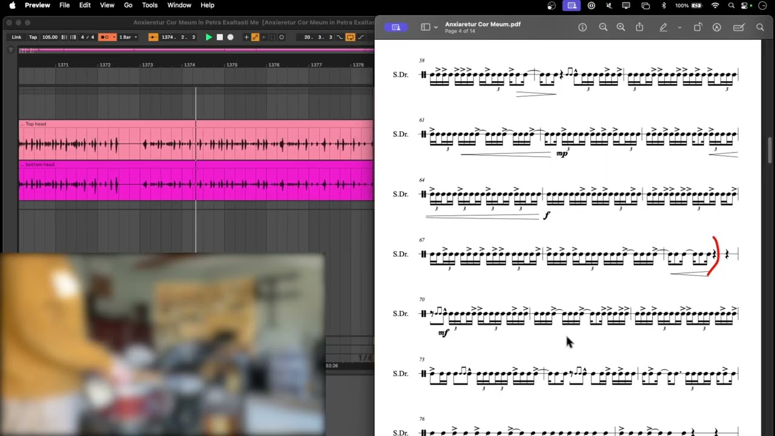The width and height of the screenshot is (775, 436).
Task: Toggle the Follow playback button
Action: coord(153,37)
